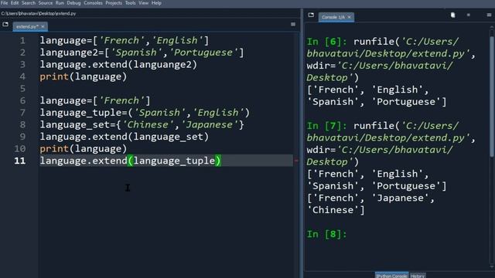Click the ['French', 'Japanese', output line in console

point(370,198)
